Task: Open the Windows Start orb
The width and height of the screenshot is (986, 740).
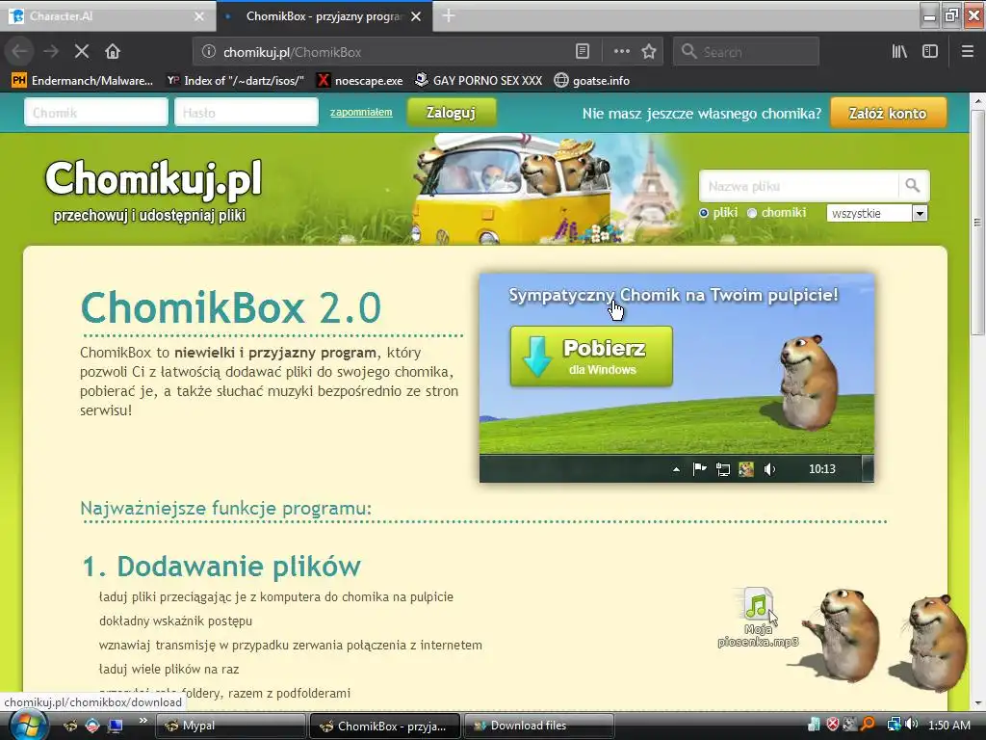Action: point(28,726)
